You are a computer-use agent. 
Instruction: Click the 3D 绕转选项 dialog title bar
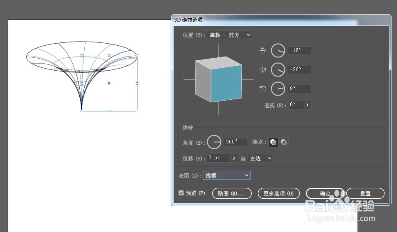pyautogui.click(x=281, y=20)
